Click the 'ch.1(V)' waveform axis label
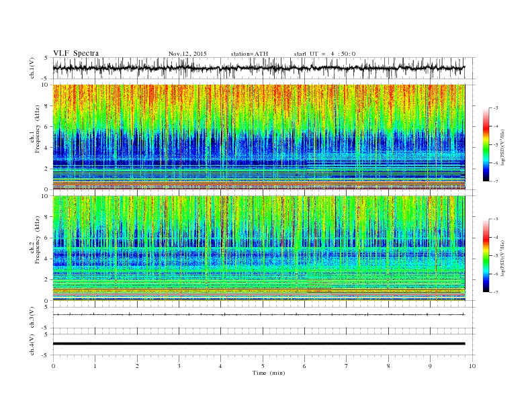The height and width of the screenshot is (411, 532). (32, 68)
